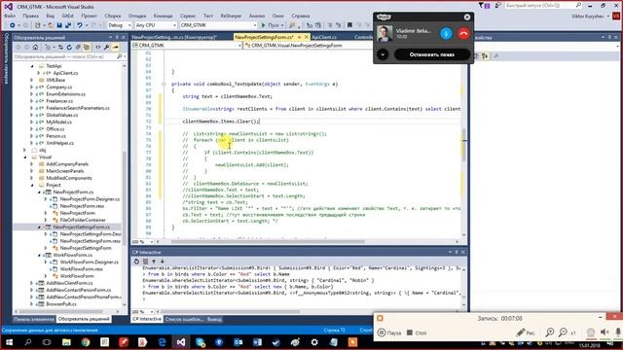Viewport: 623px width, 350px height.
Task: Close the NewProjectSettingsForm.cs tab
Action: pyautogui.click(x=307, y=37)
